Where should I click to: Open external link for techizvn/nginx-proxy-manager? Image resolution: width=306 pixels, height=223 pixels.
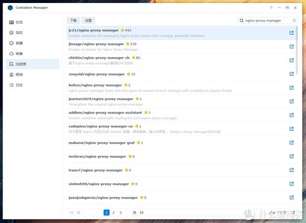click(292, 156)
